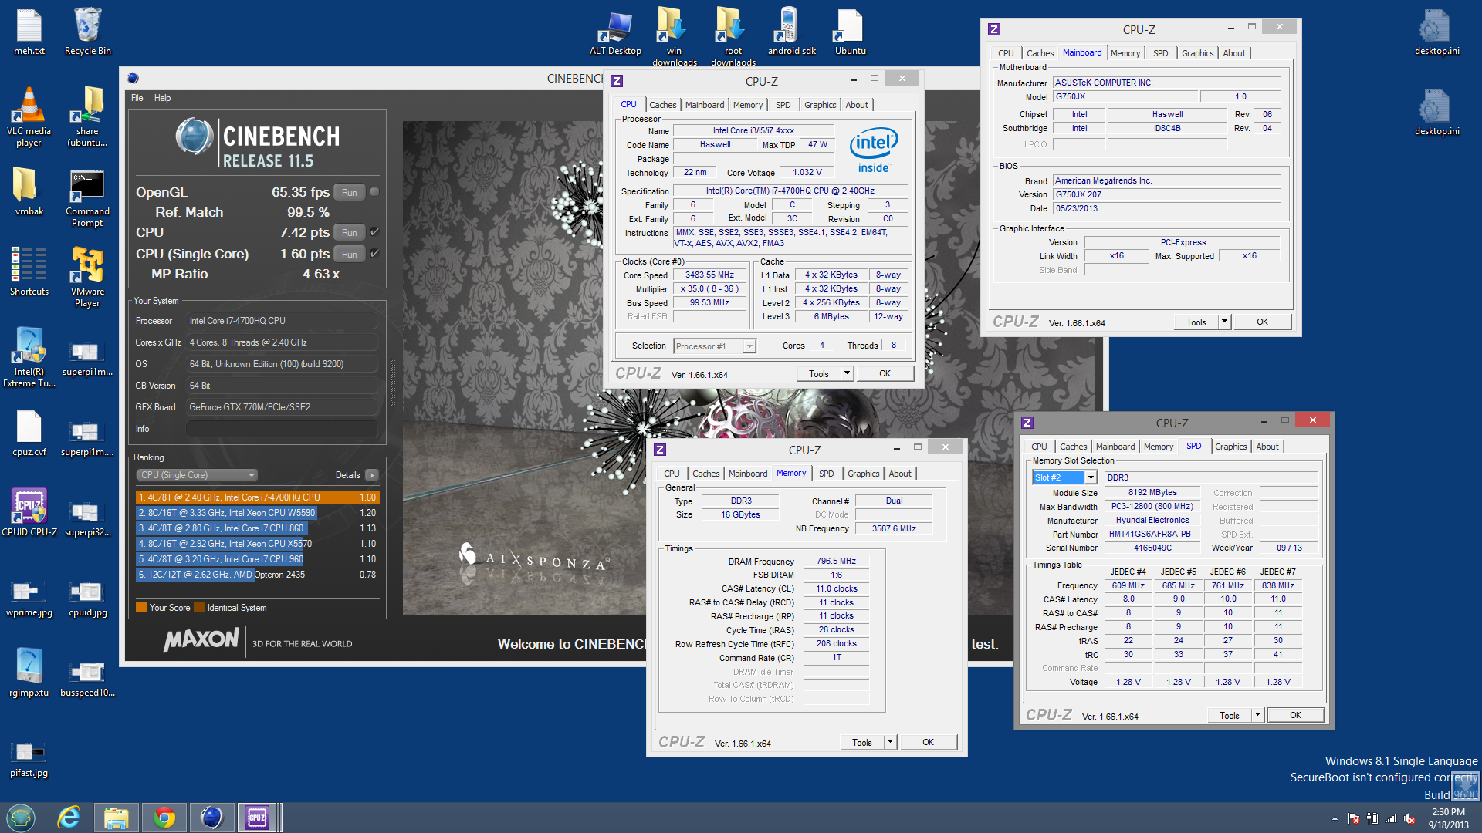Open rgimp.xtu file icon
The height and width of the screenshot is (833, 1482).
pyautogui.click(x=29, y=673)
